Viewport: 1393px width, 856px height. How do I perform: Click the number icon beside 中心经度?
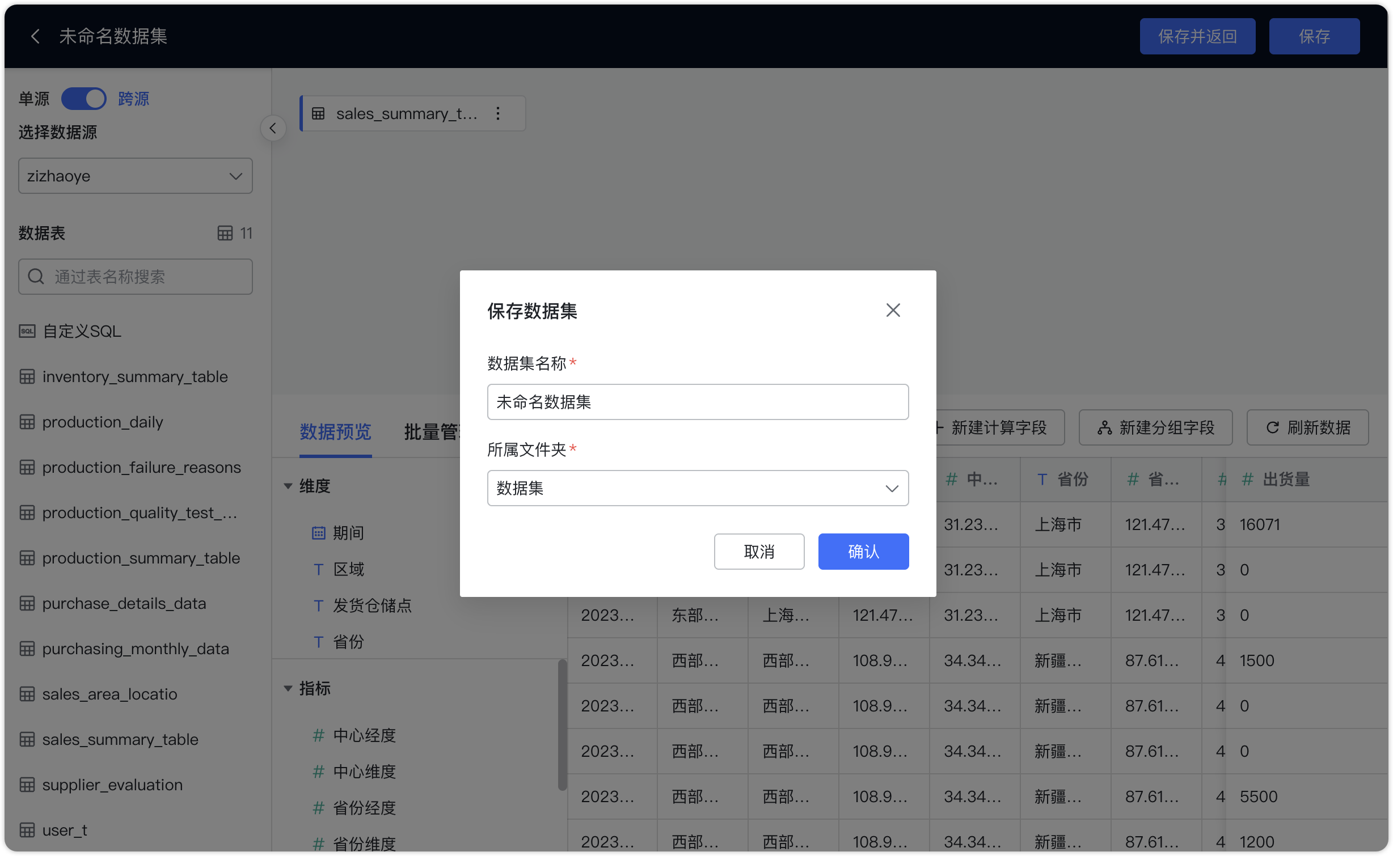coord(319,735)
